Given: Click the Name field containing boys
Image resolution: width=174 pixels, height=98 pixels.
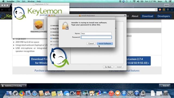Looking at the screenshot, I should [x=96, y=33].
